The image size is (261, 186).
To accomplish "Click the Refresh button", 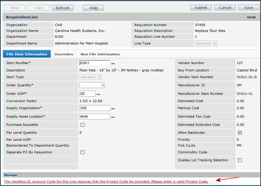I will point(63,8).
